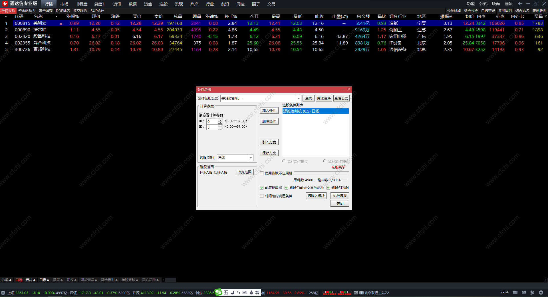The width and height of the screenshot is (548, 297).
Task: Open the 资讯 menu
Action: tap(117, 4)
